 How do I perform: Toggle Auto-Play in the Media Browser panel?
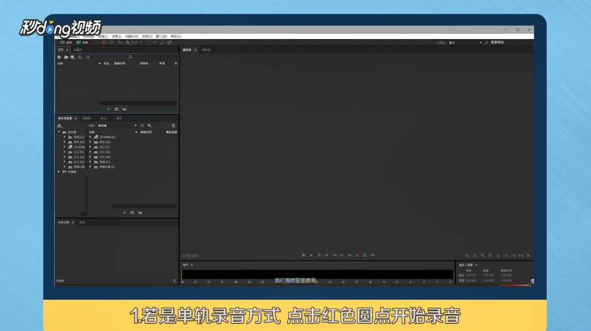pyautogui.click(x=140, y=213)
